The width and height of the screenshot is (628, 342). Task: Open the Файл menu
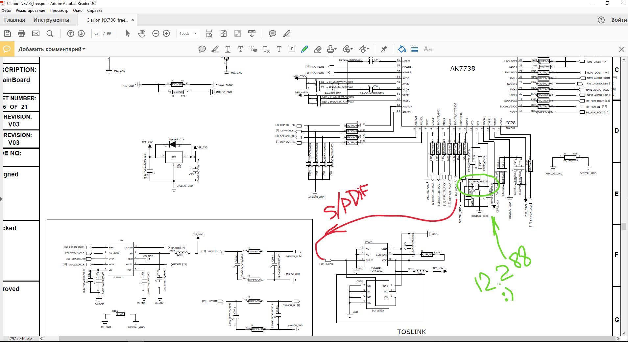click(7, 11)
